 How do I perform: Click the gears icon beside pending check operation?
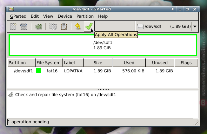click(x=11, y=94)
